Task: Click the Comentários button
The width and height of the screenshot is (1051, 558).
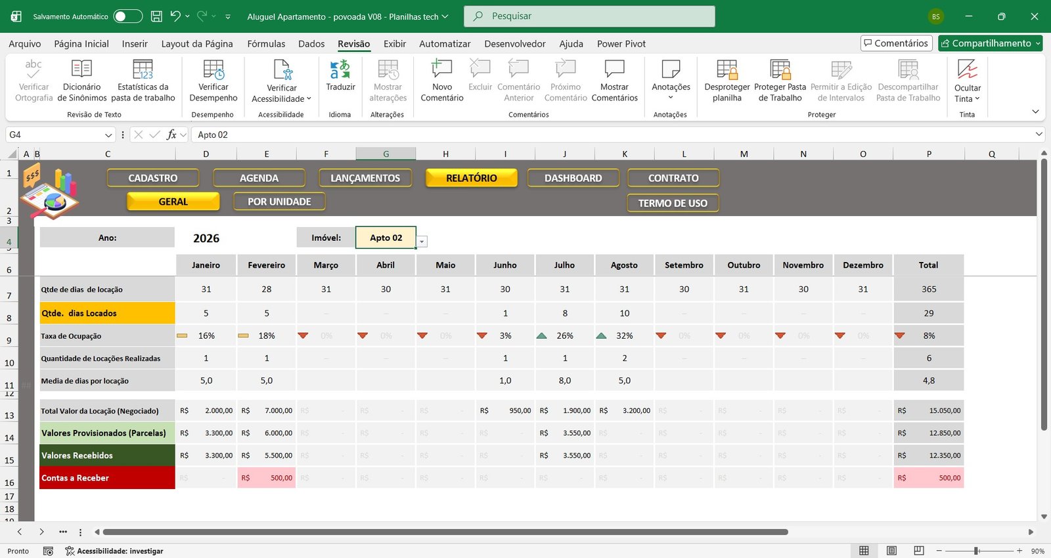Action: pos(897,43)
